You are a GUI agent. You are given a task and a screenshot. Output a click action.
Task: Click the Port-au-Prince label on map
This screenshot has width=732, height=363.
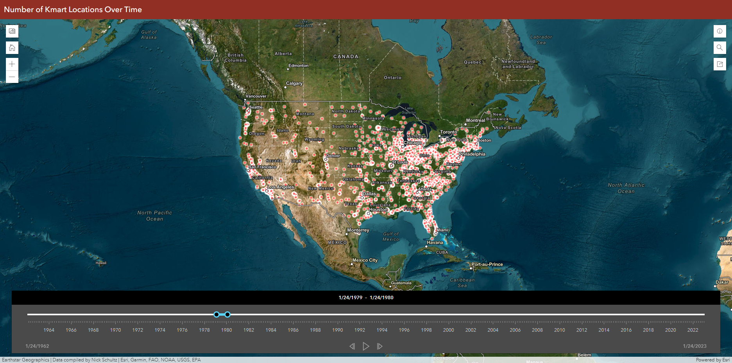[x=487, y=264]
